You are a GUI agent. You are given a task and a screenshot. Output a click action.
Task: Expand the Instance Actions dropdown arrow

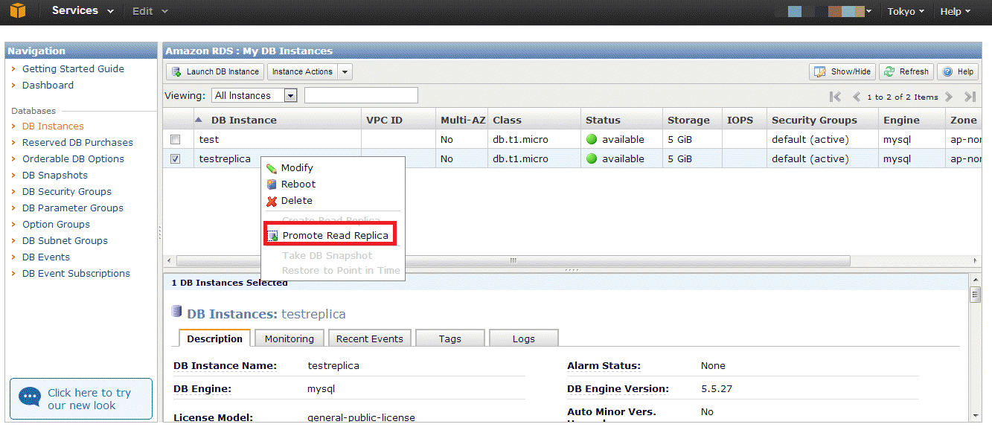[x=345, y=71]
